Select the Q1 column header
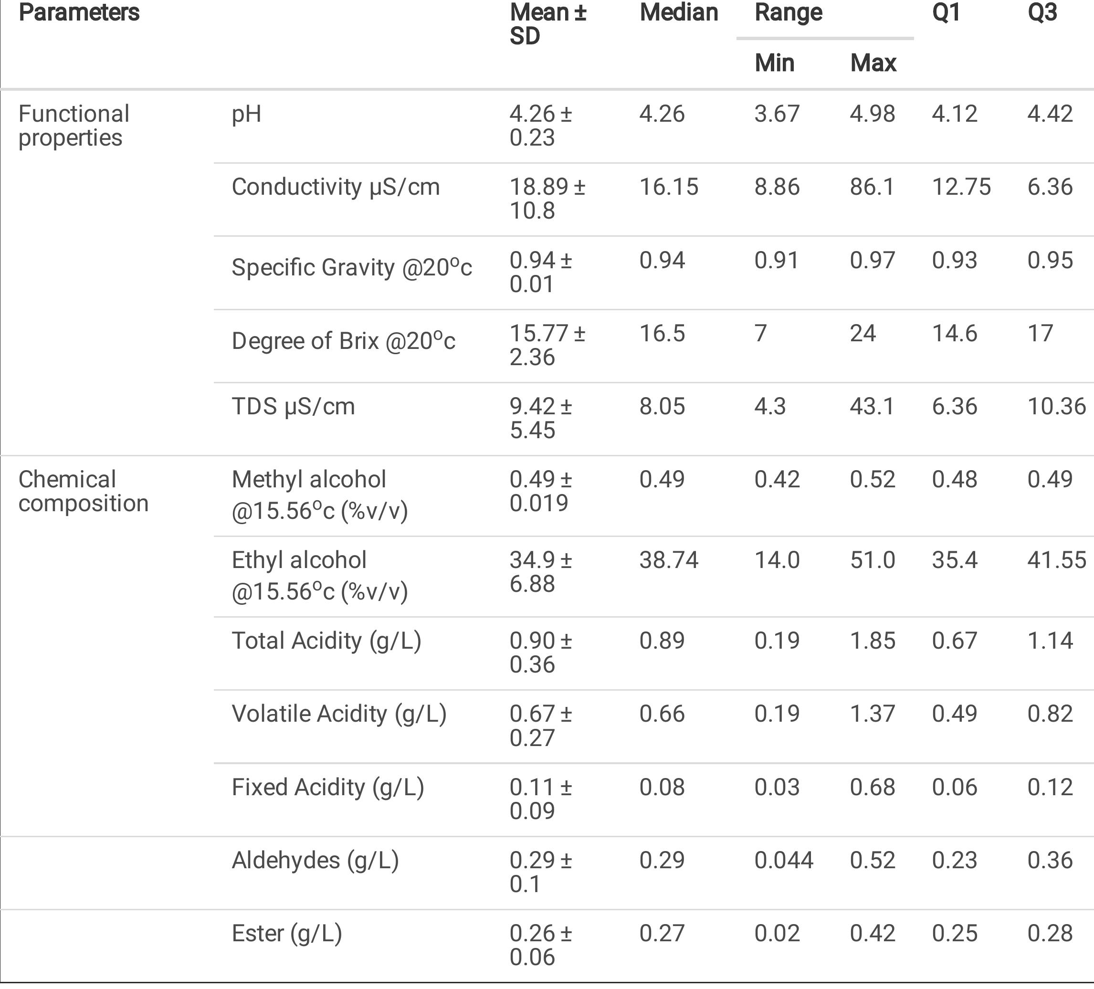Viewport: 1094px width, 989px height. click(946, 12)
